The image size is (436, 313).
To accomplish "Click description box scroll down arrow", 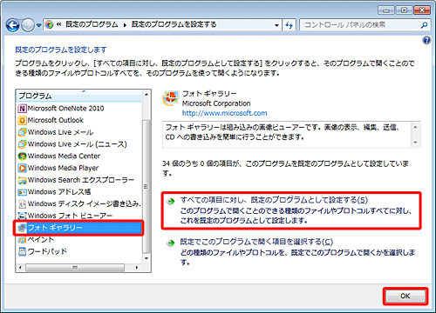I will pyautogui.click(x=415, y=143).
